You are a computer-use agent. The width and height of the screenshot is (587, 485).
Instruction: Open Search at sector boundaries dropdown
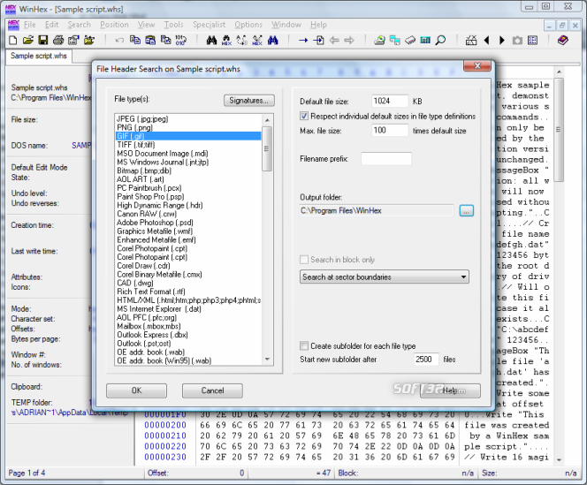click(x=384, y=277)
